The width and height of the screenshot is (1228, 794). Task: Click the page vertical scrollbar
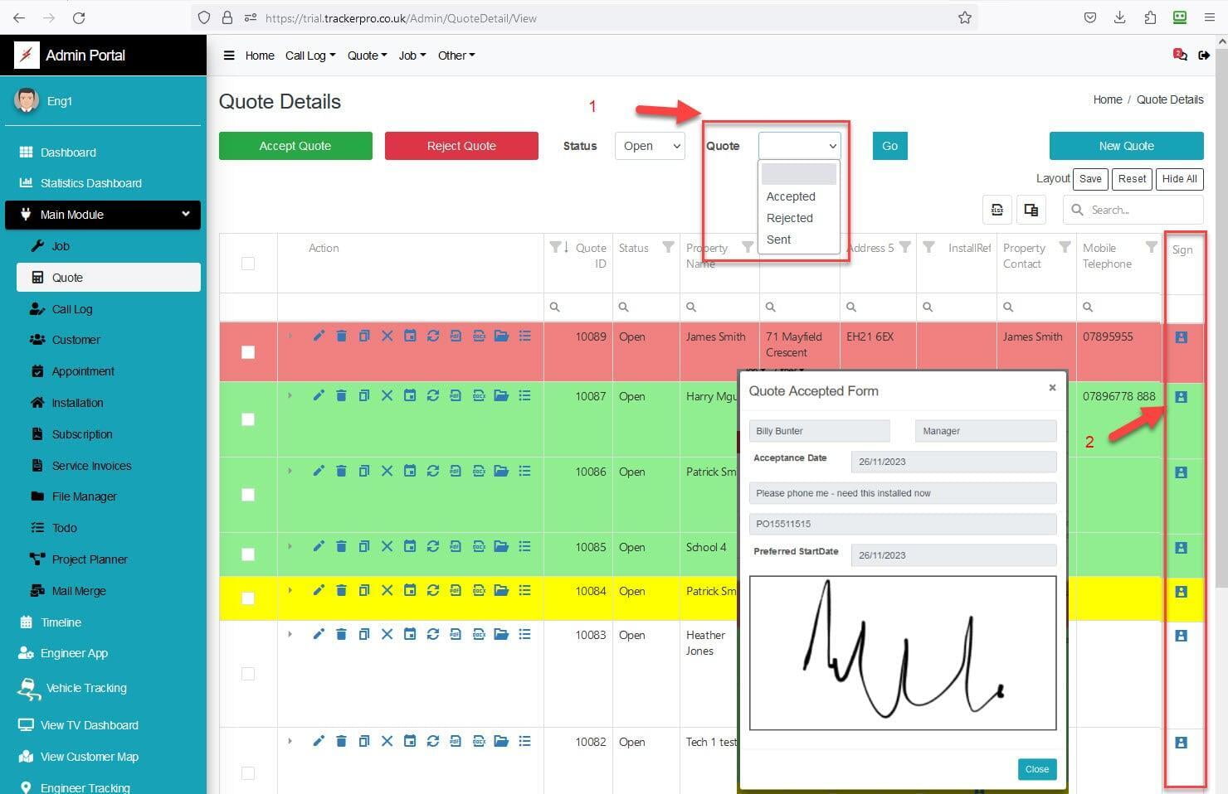point(1221,332)
